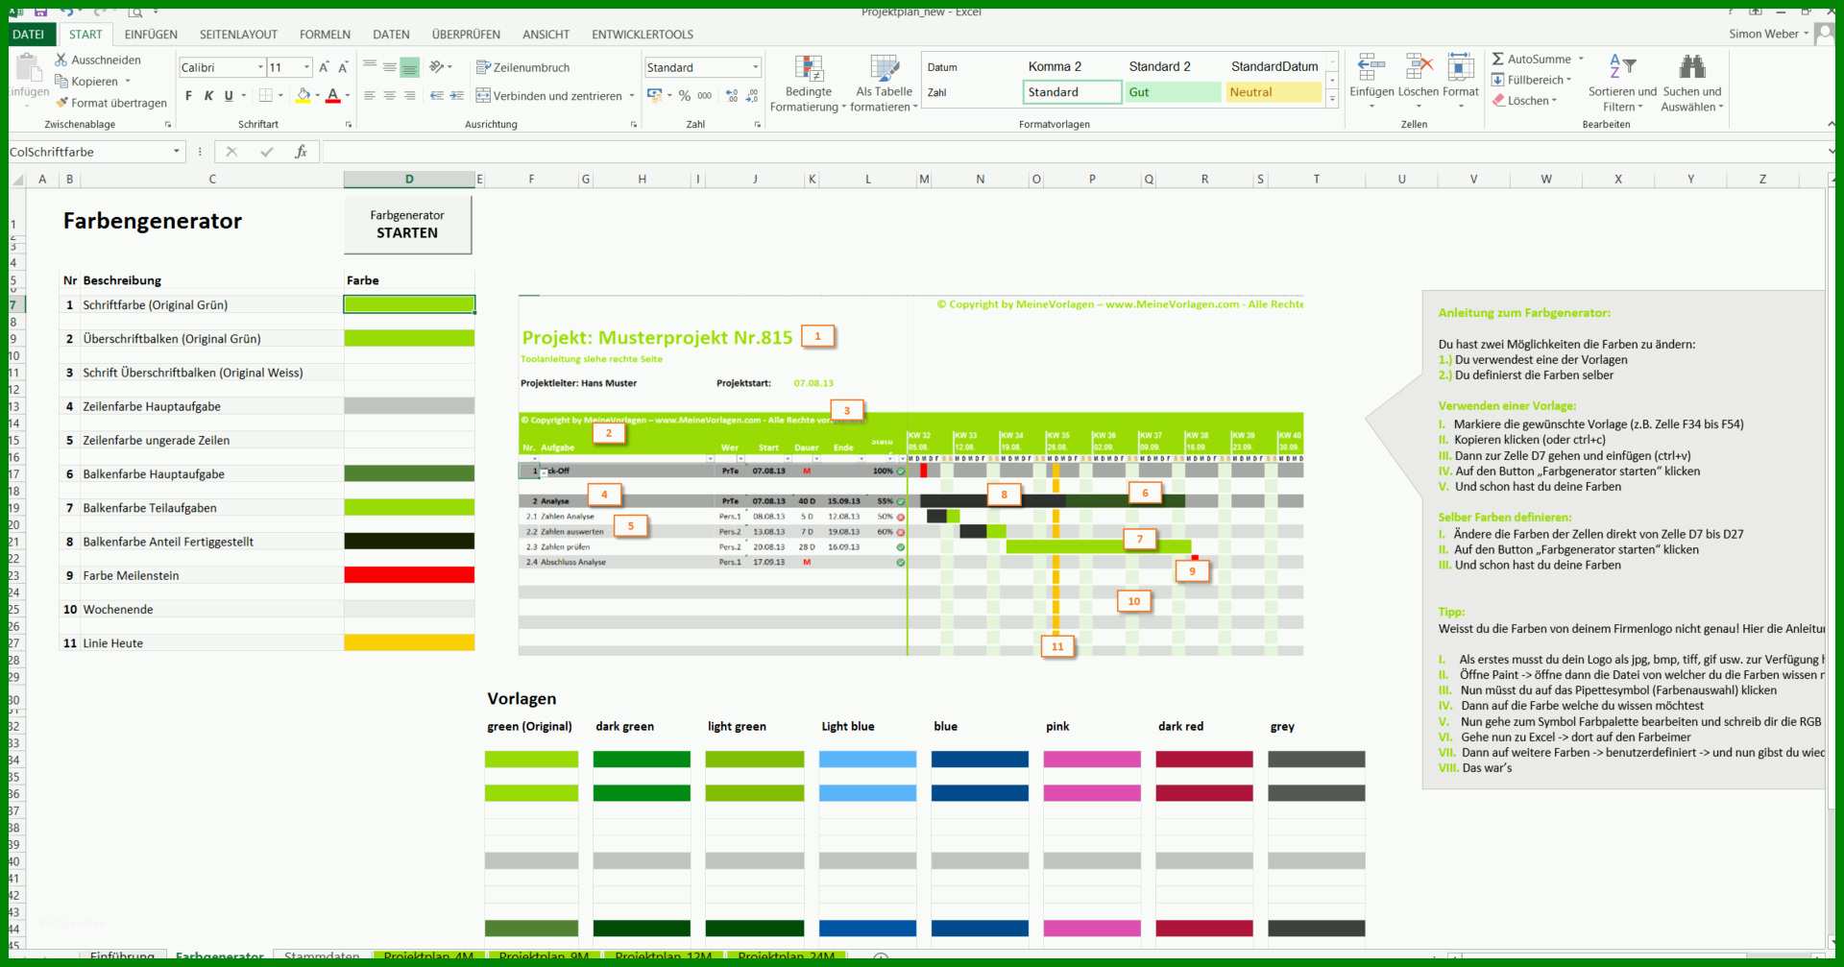
Task: Click the accounting number format icon
Action: [655, 95]
